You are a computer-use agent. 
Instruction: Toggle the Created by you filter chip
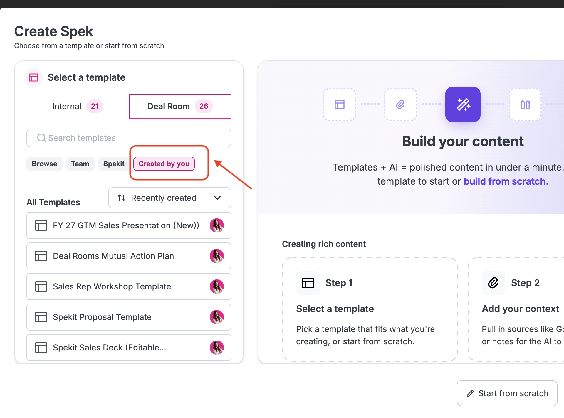click(x=164, y=164)
